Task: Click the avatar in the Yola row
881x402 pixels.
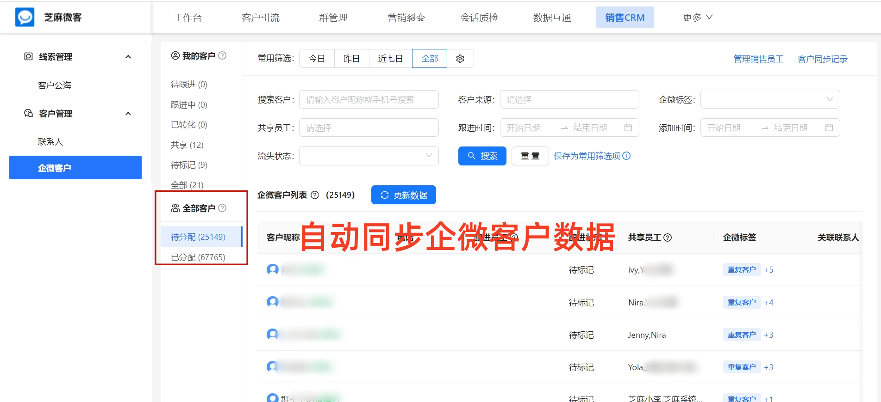Action: click(x=273, y=367)
